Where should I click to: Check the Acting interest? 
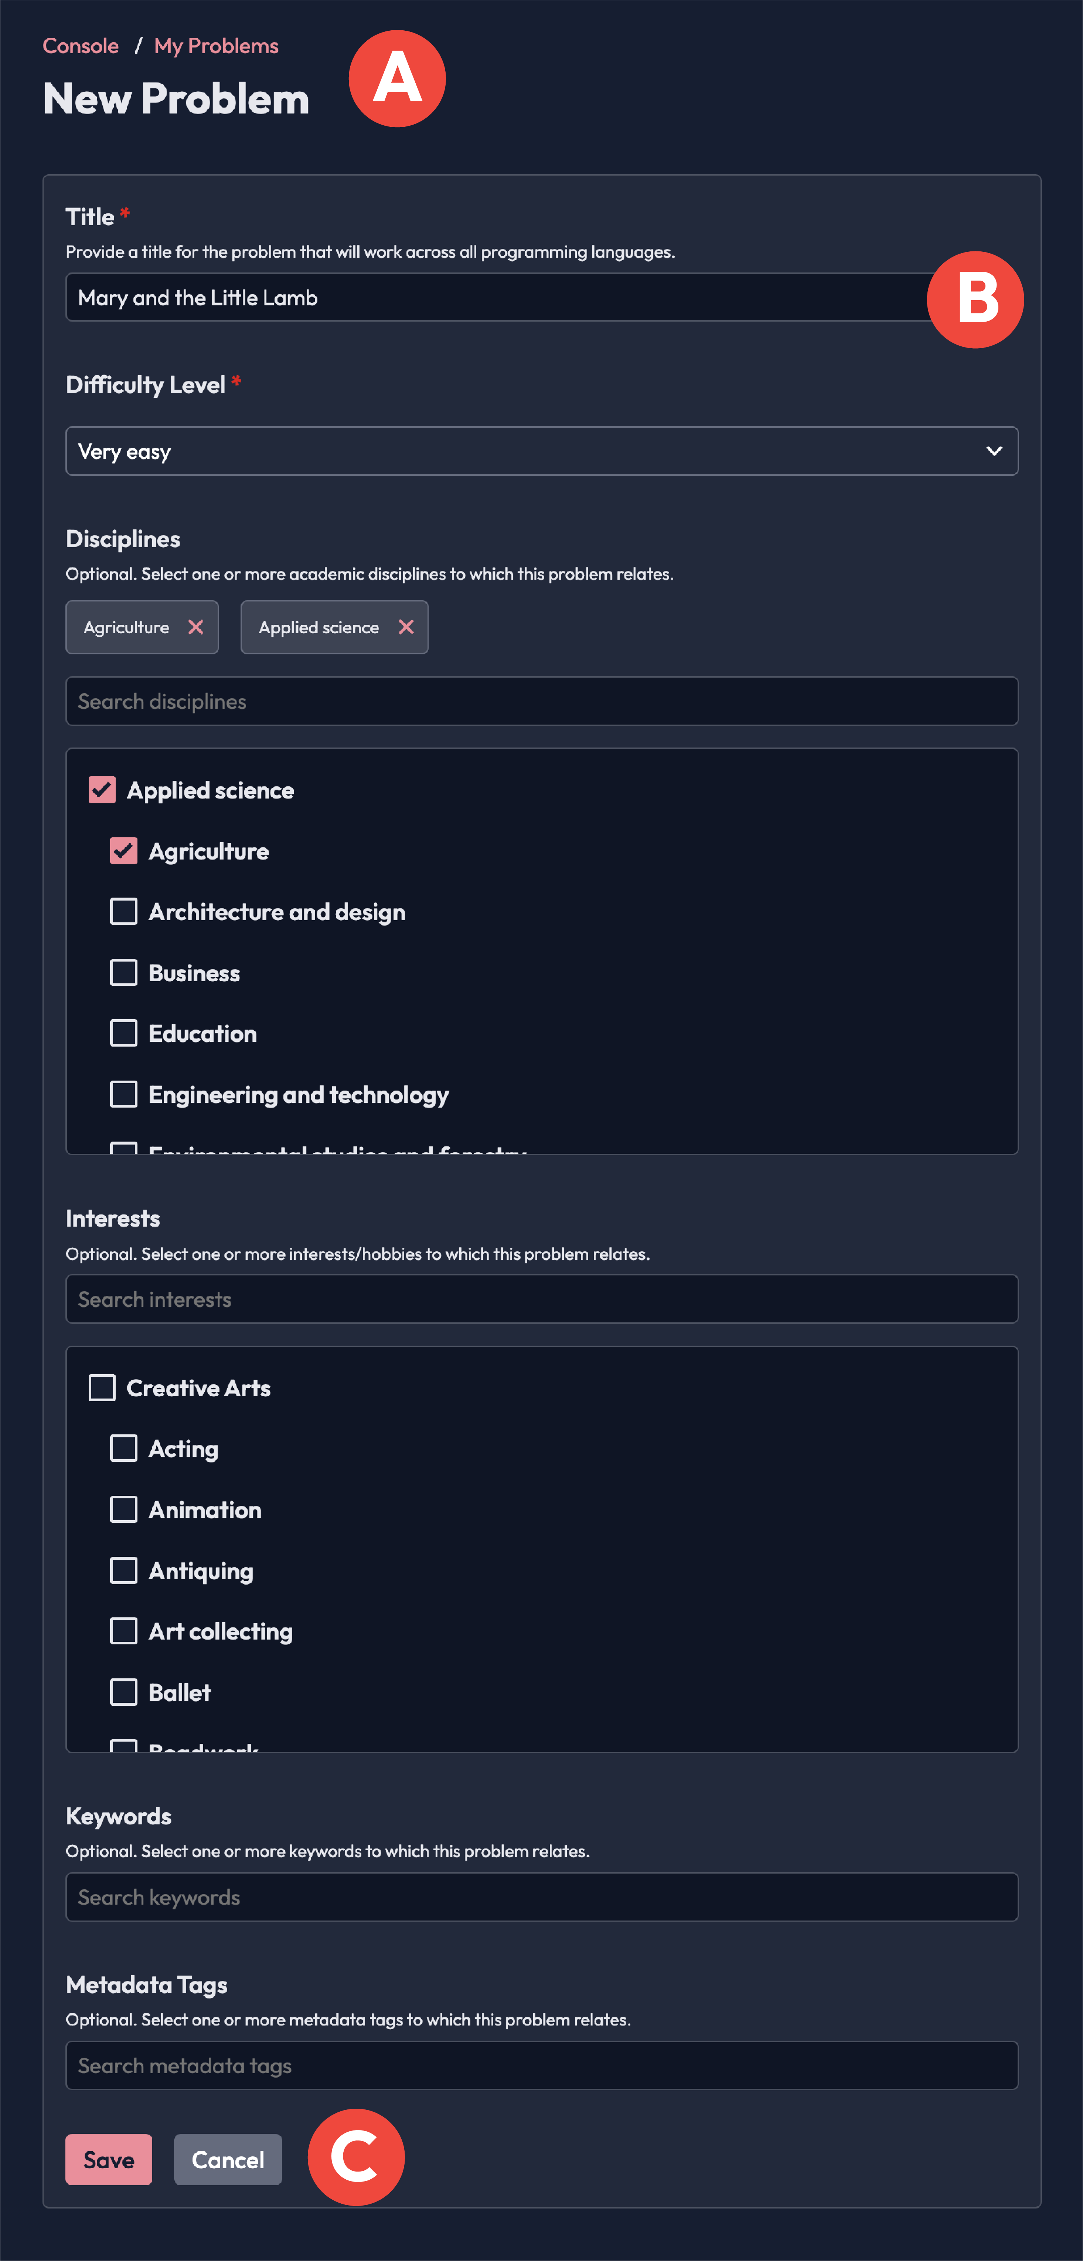point(124,1448)
